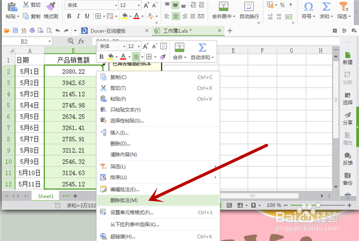Viewport: 359px width, 241px height.
Task: Open the ribbon borders dropdown arrow
Action: [x=104, y=16]
